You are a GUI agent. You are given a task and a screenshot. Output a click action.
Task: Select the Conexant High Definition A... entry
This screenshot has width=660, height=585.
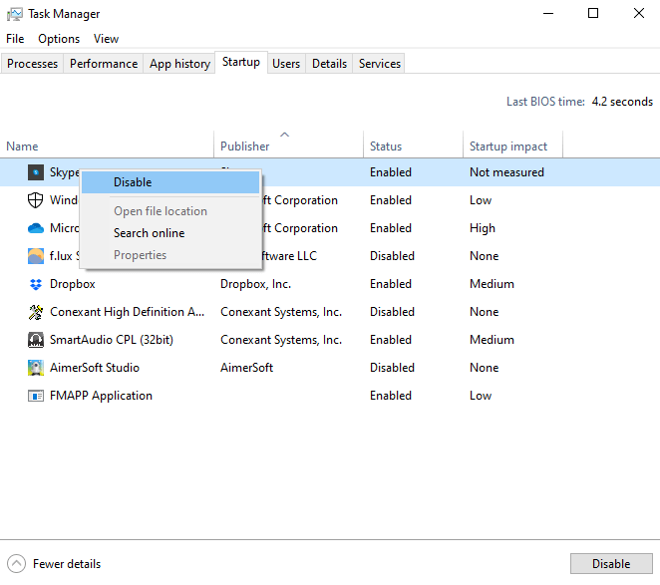(128, 312)
